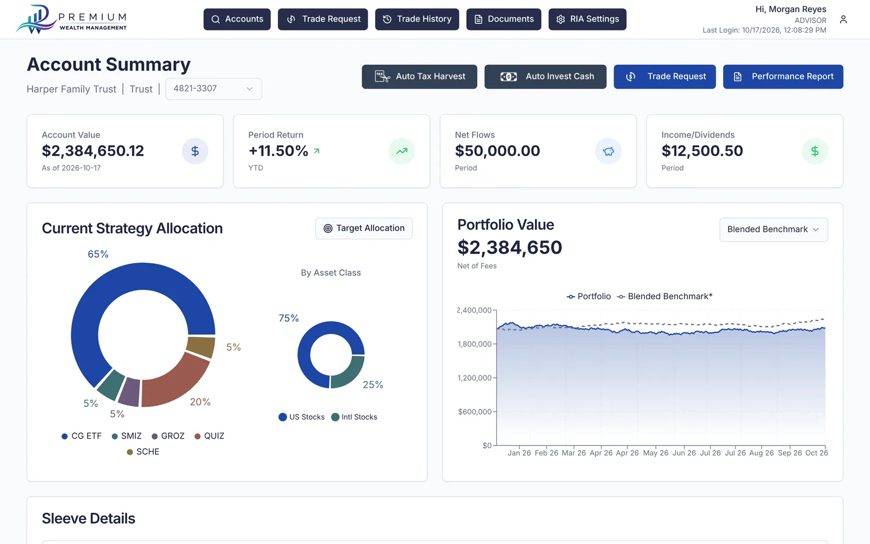Click the swap icon in the blue Trade Request button
The height and width of the screenshot is (544, 870).
pos(631,77)
